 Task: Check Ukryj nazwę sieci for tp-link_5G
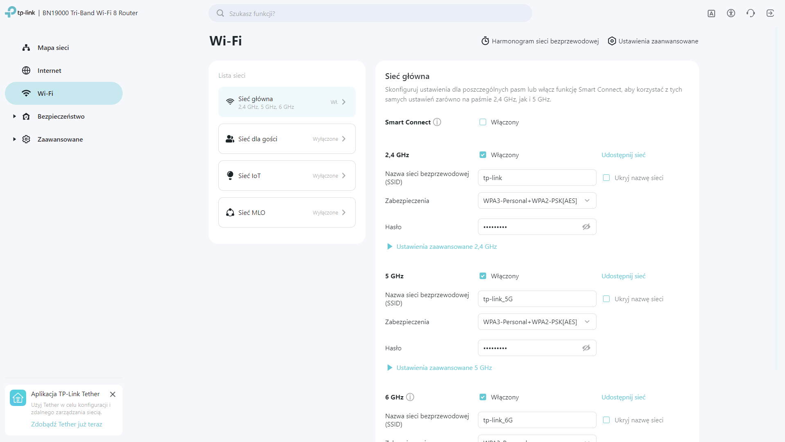(606, 299)
